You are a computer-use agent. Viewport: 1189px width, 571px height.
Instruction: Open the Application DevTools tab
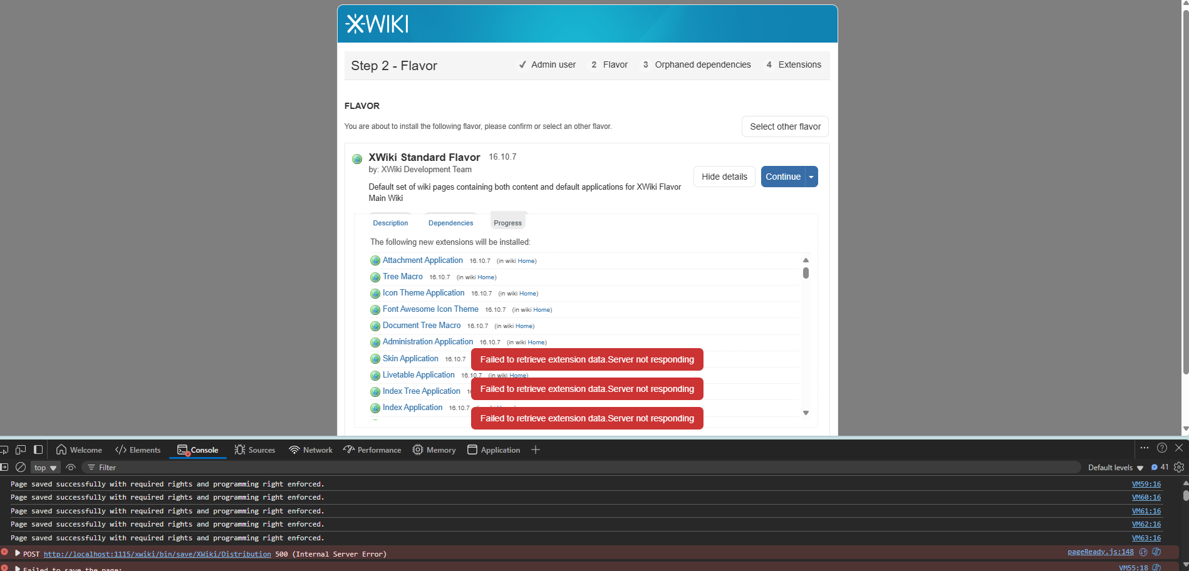pyautogui.click(x=494, y=450)
